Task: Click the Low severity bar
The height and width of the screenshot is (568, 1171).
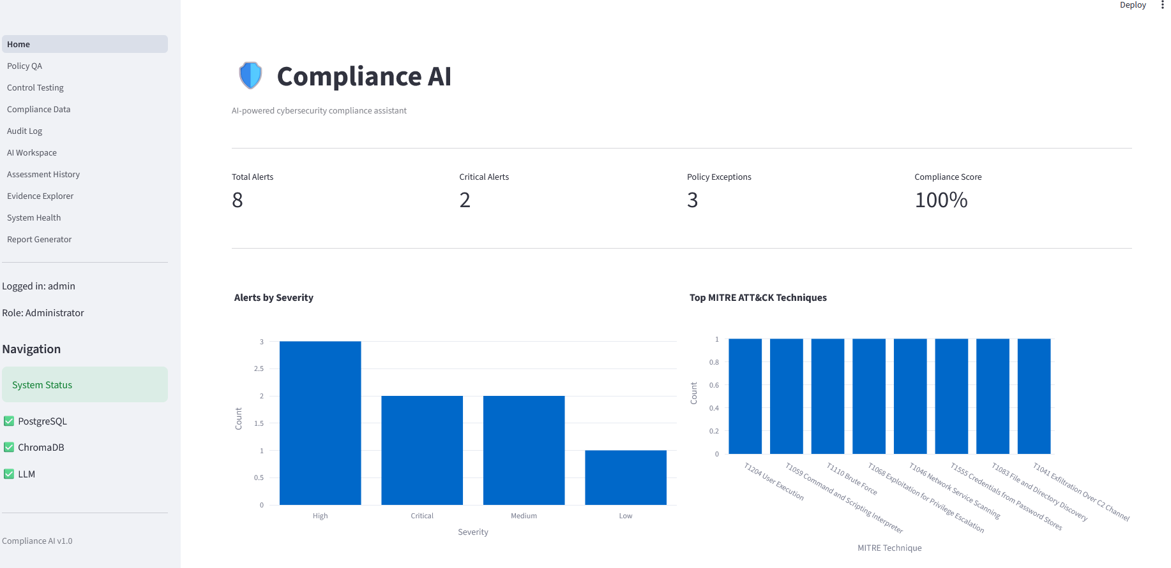Action: click(x=626, y=477)
